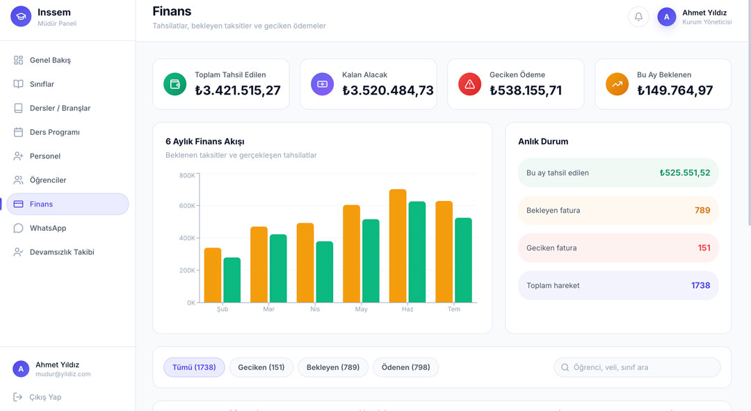This screenshot has height=411, width=751.
Task: Click the Öğrenci, veli, sınıf ara field
Action: pyautogui.click(x=637, y=367)
